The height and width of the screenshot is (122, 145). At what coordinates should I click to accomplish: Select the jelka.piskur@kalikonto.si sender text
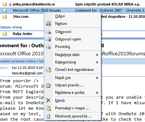34,5
